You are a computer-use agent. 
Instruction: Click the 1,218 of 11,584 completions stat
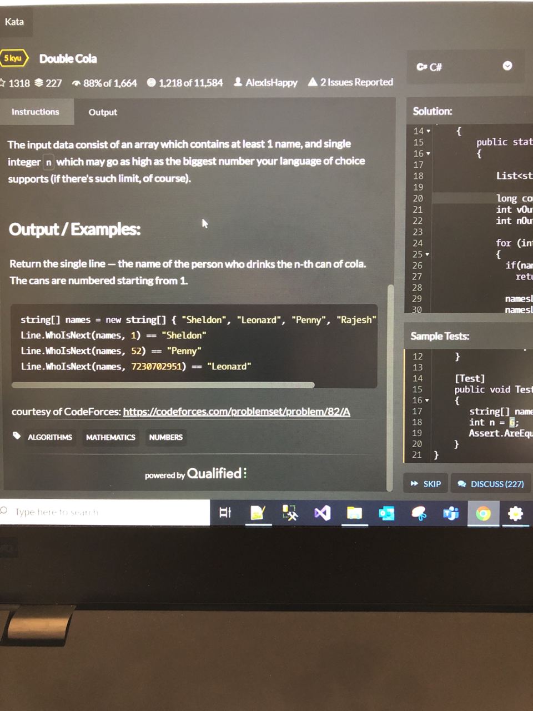pos(185,83)
